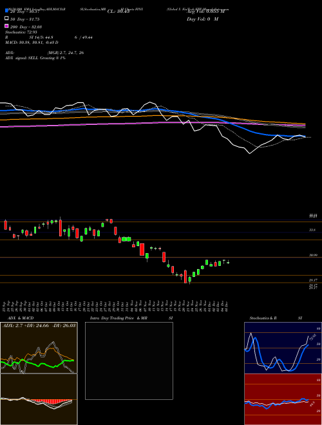Click the MACD values readout line
This screenshot has height=425, width=322.
[32, 42]
